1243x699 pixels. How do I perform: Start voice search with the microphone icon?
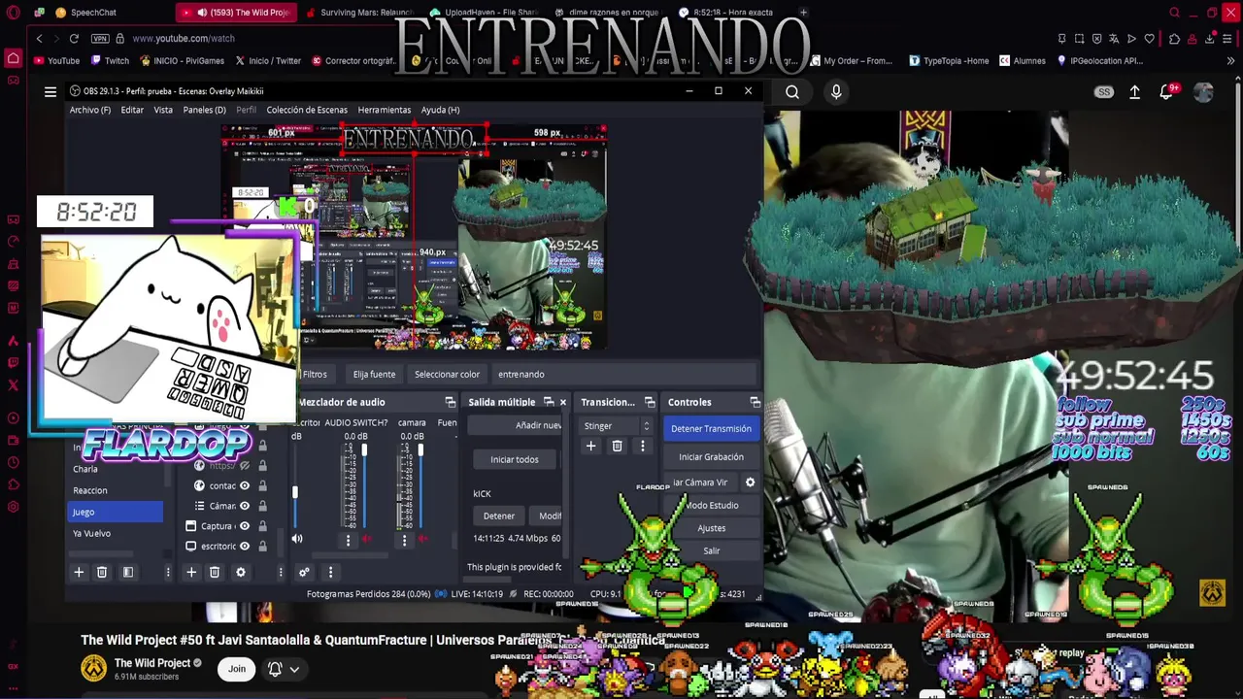click(836, 92)
